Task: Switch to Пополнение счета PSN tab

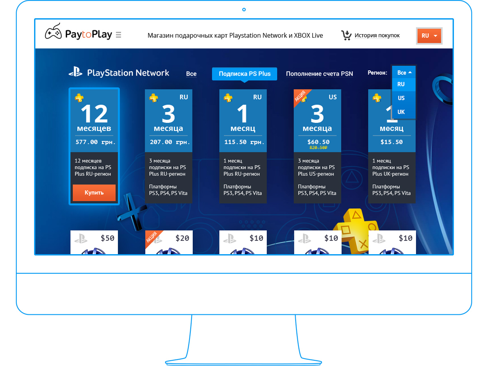Action: (319, 74)
